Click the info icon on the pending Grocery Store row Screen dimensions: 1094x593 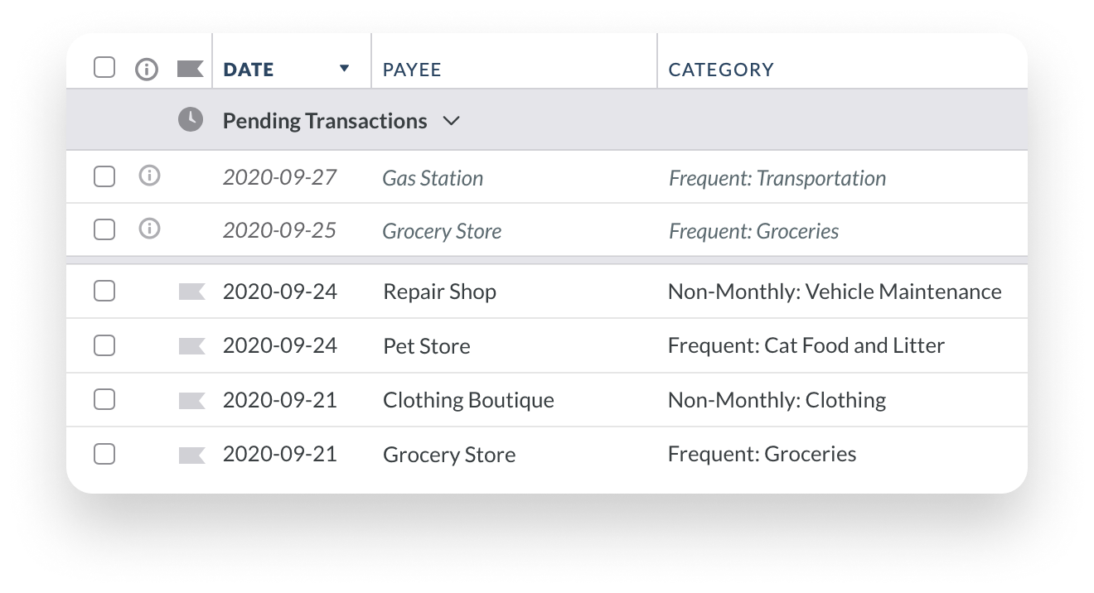(149, 229)
